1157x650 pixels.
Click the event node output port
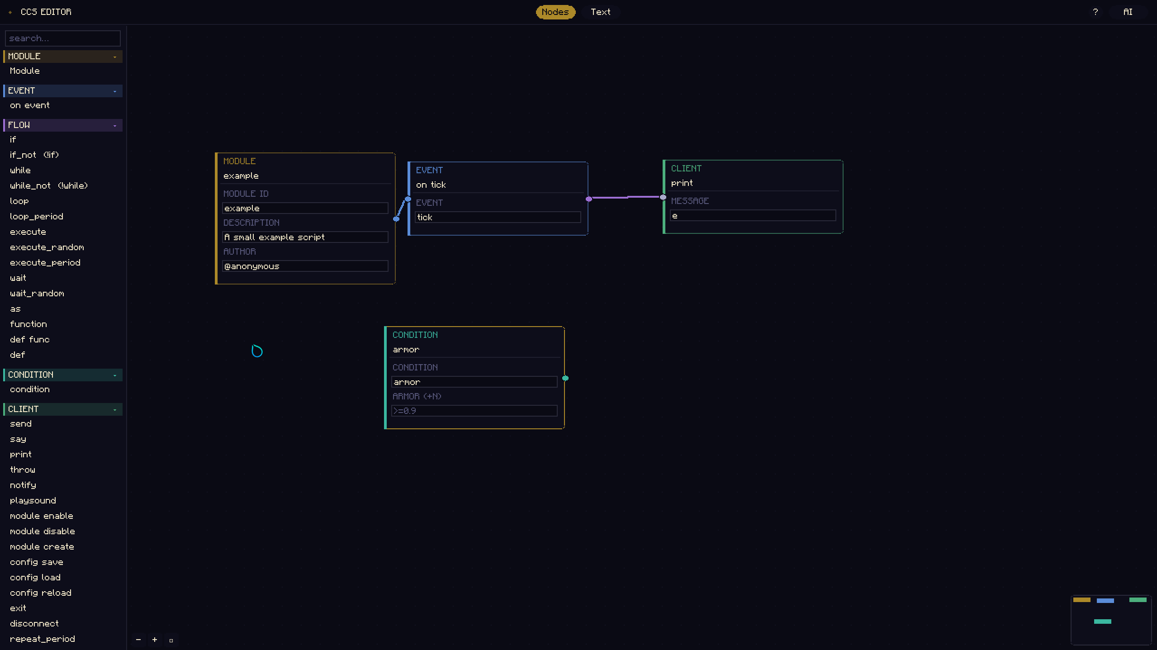(x=589, y=199)
